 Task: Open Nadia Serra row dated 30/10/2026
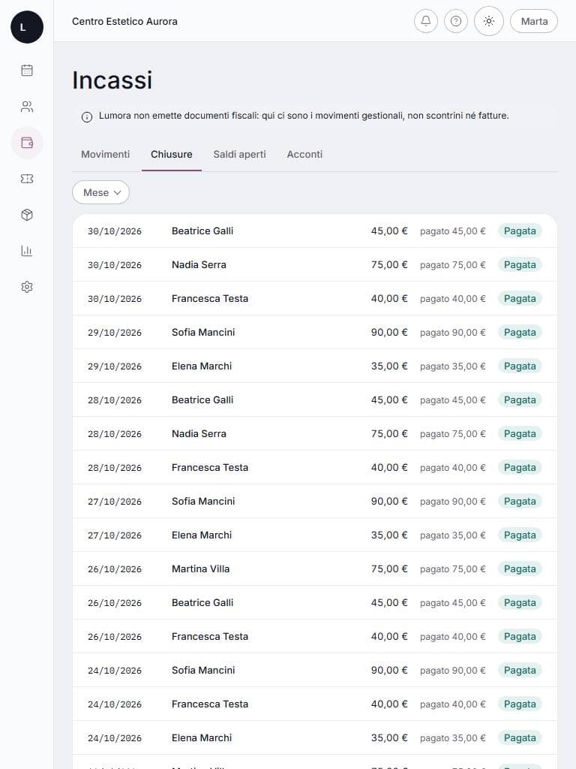tap(315, 265)
